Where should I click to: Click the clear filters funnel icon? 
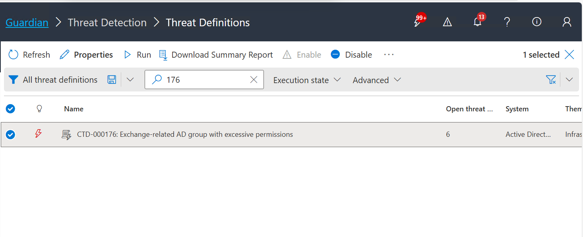(x=551, y=80)
